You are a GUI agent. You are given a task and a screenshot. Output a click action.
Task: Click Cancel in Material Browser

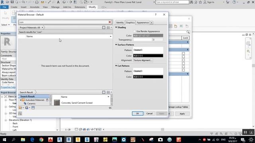click(149, 114)
